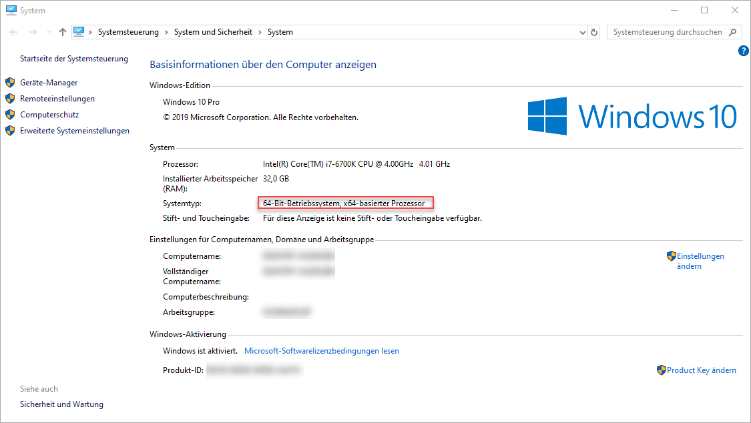This screenshot has height=423, width=751.
Task: Click the up arrow to go to parent folder
Action: coord(62,31)
